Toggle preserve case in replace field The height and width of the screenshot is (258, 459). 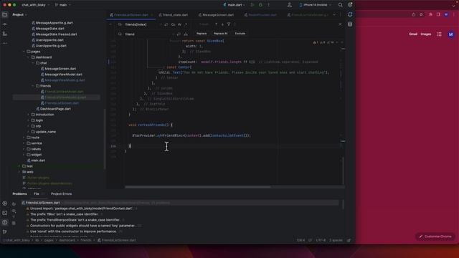tap(186, 34)
